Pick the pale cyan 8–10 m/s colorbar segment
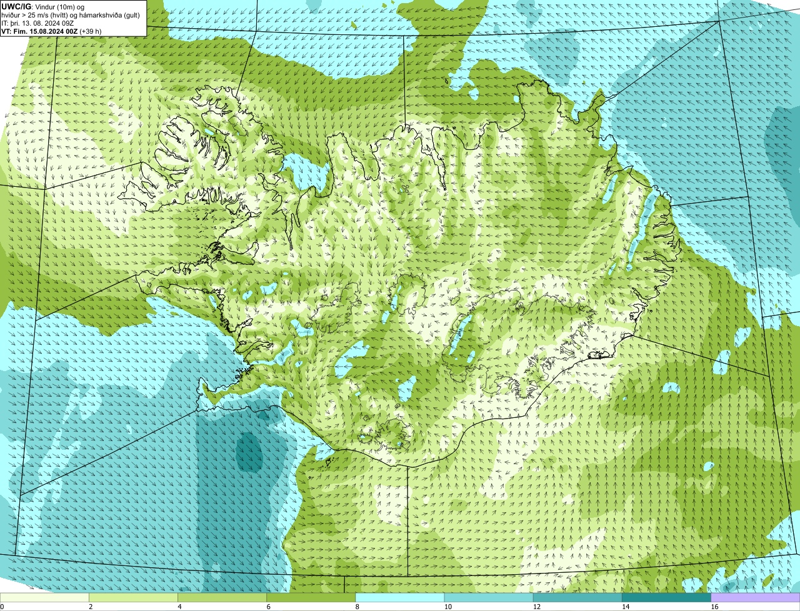Viewport: 800px width, 611px height. (400, 598)
